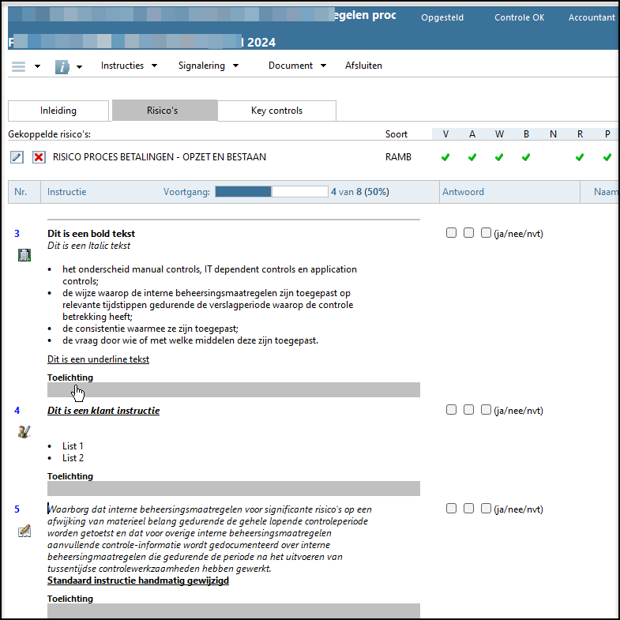The height and width of the screenshot is (620, 620).
Task: Click the edited-note icon under instruction 5
Action: pyautogui.click(x=24, y=531)
